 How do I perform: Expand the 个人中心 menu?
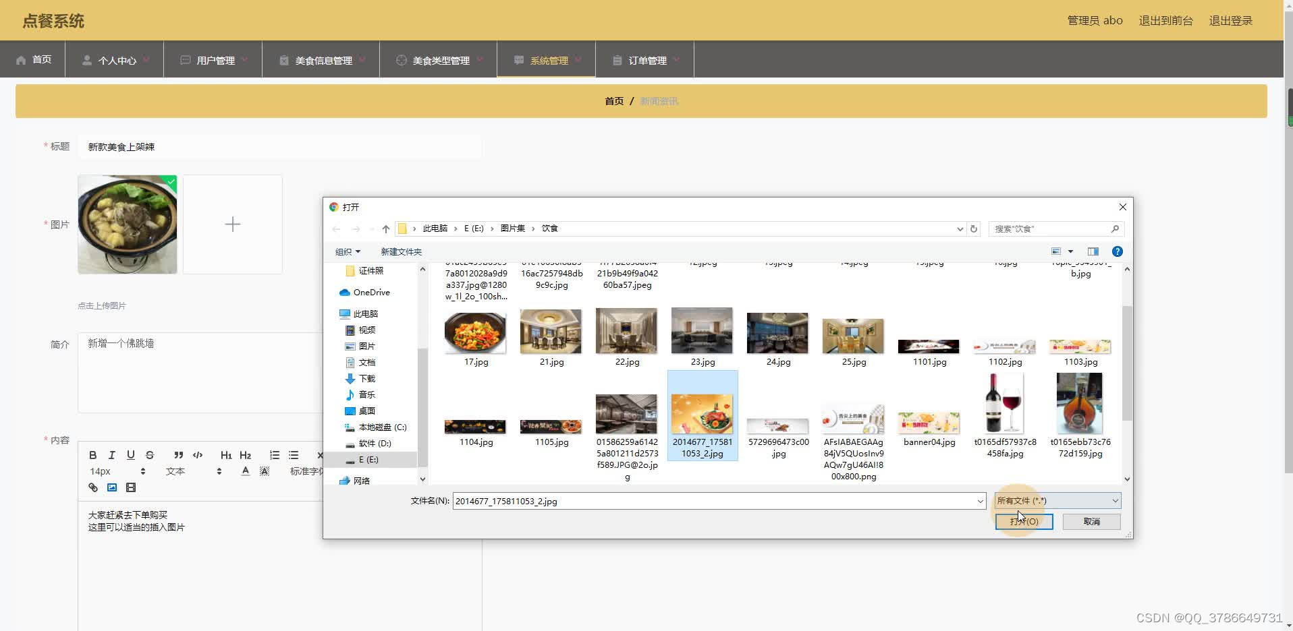[115, 60]
